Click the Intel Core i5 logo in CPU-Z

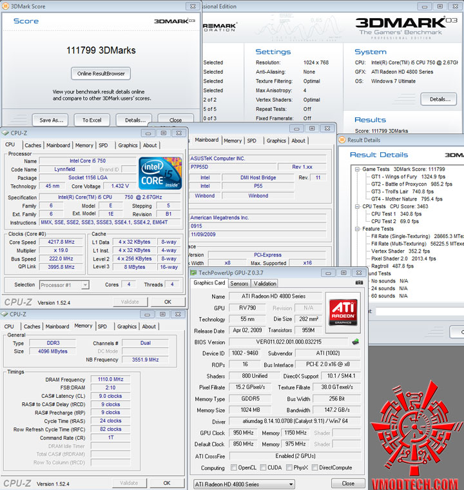(x=160, y=173)
